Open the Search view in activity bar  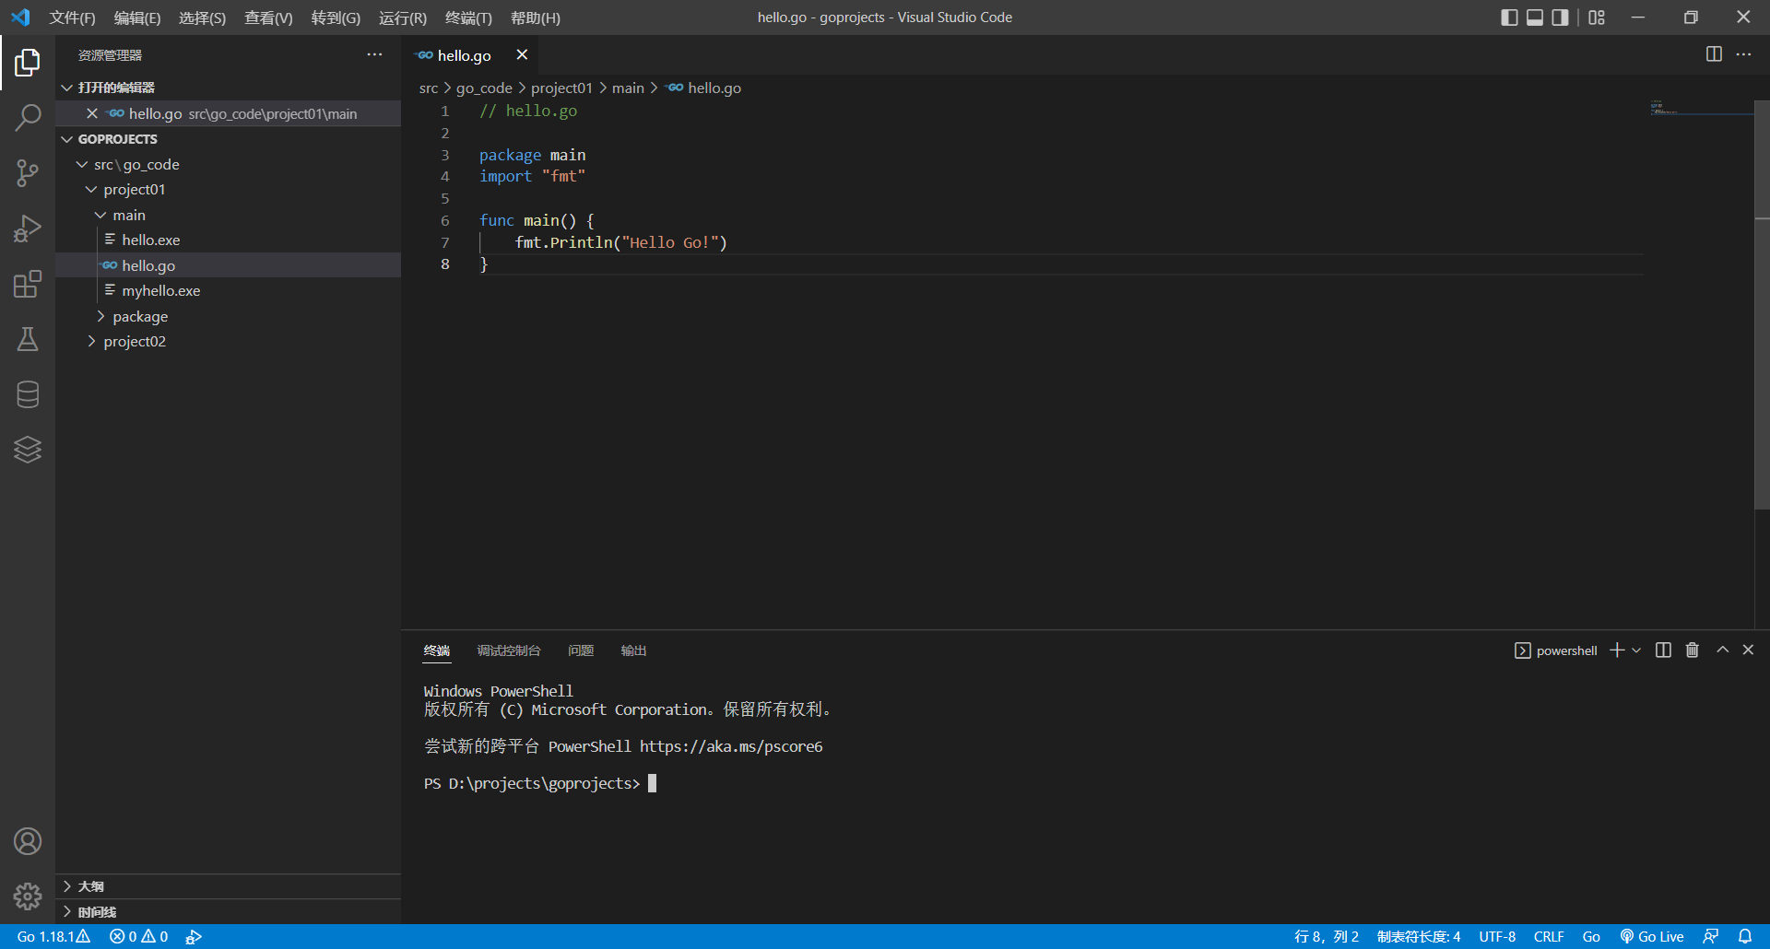click(28, 118)
